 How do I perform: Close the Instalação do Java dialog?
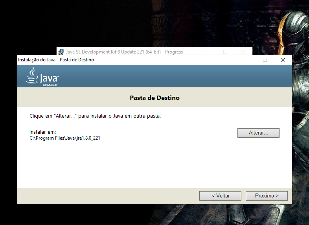[283, 60]
